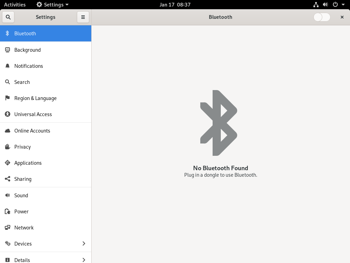This screenshot has height=263, width=350.
Task: Click the Search magnifier icon in sidebar list
Action: [8, 82]
